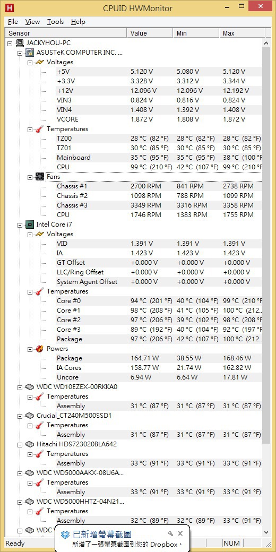
Task: Click the Intel Core i7 chip icon
Action: coord(30,225)
